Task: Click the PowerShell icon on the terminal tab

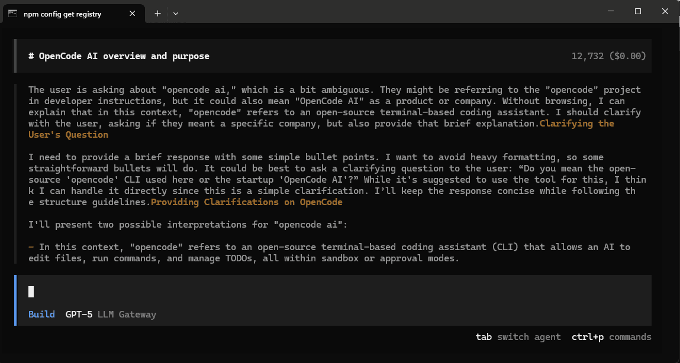Action: coord(13,12)
